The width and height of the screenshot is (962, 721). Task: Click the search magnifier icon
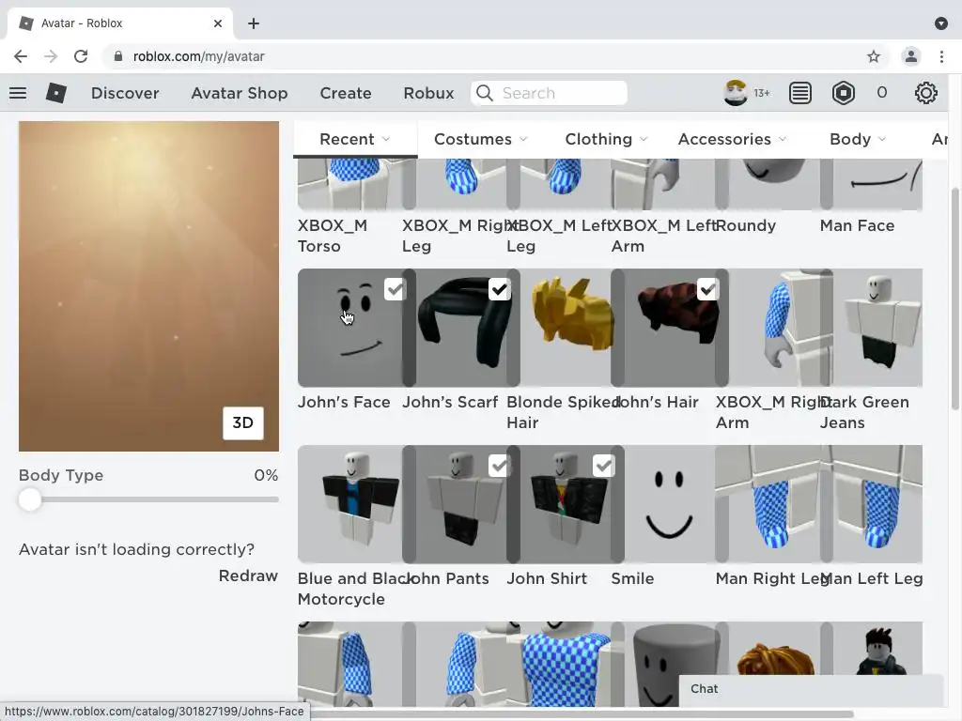(x=485, y=93)
